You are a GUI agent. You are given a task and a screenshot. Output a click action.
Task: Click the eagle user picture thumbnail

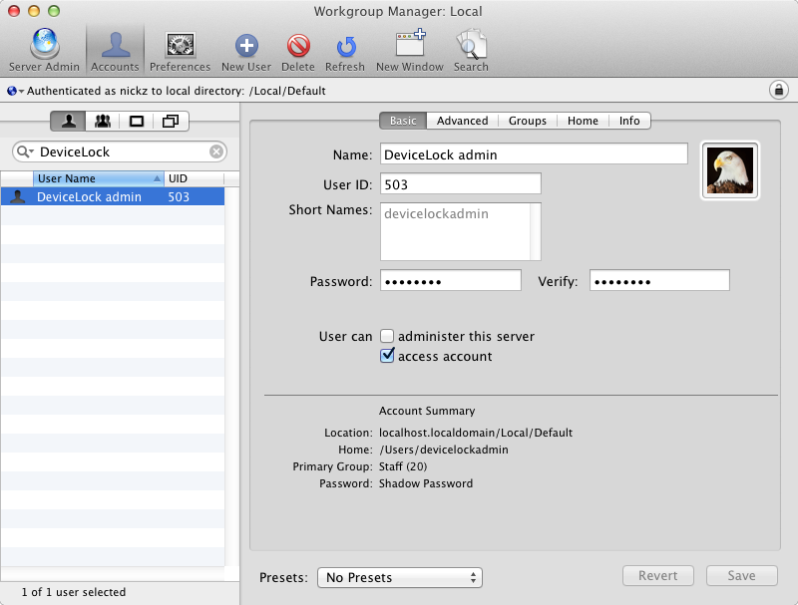[730, 170]
